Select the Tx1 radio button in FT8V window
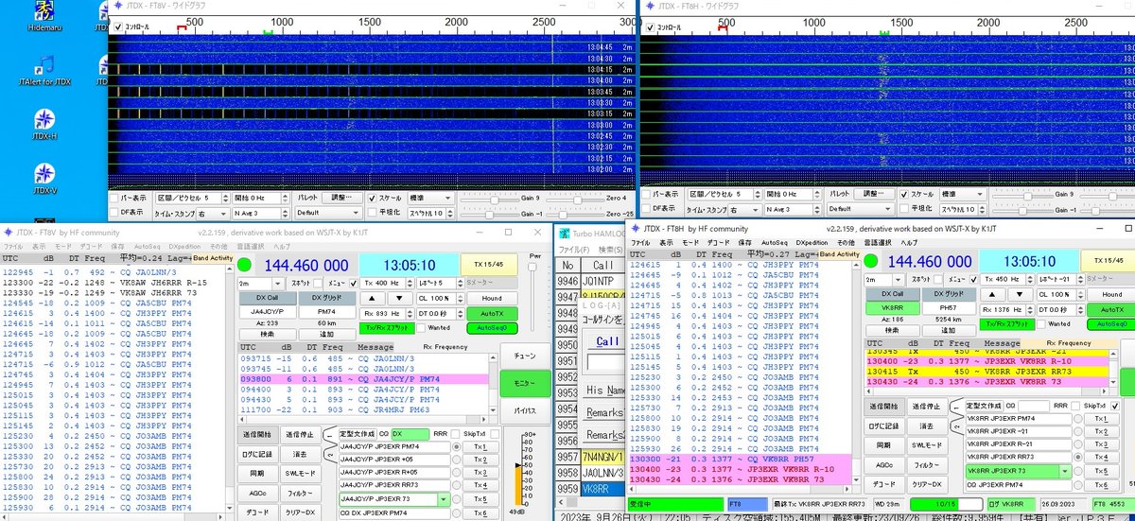The height and width of the screenshot is (521, 1135). (457, 446)
